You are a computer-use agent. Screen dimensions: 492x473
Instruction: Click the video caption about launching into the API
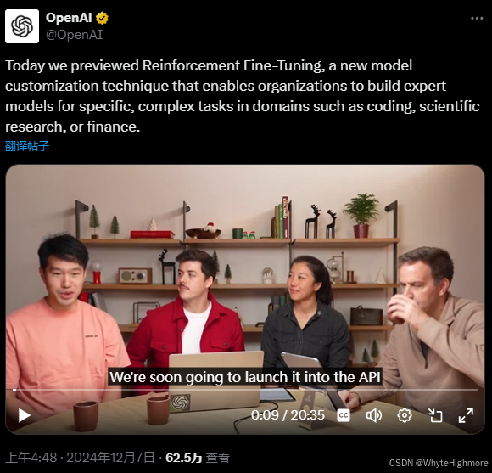pos(245,377)
